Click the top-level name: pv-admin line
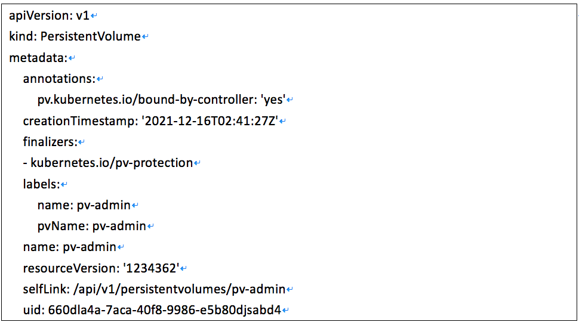579x322 pixels. 69,247
